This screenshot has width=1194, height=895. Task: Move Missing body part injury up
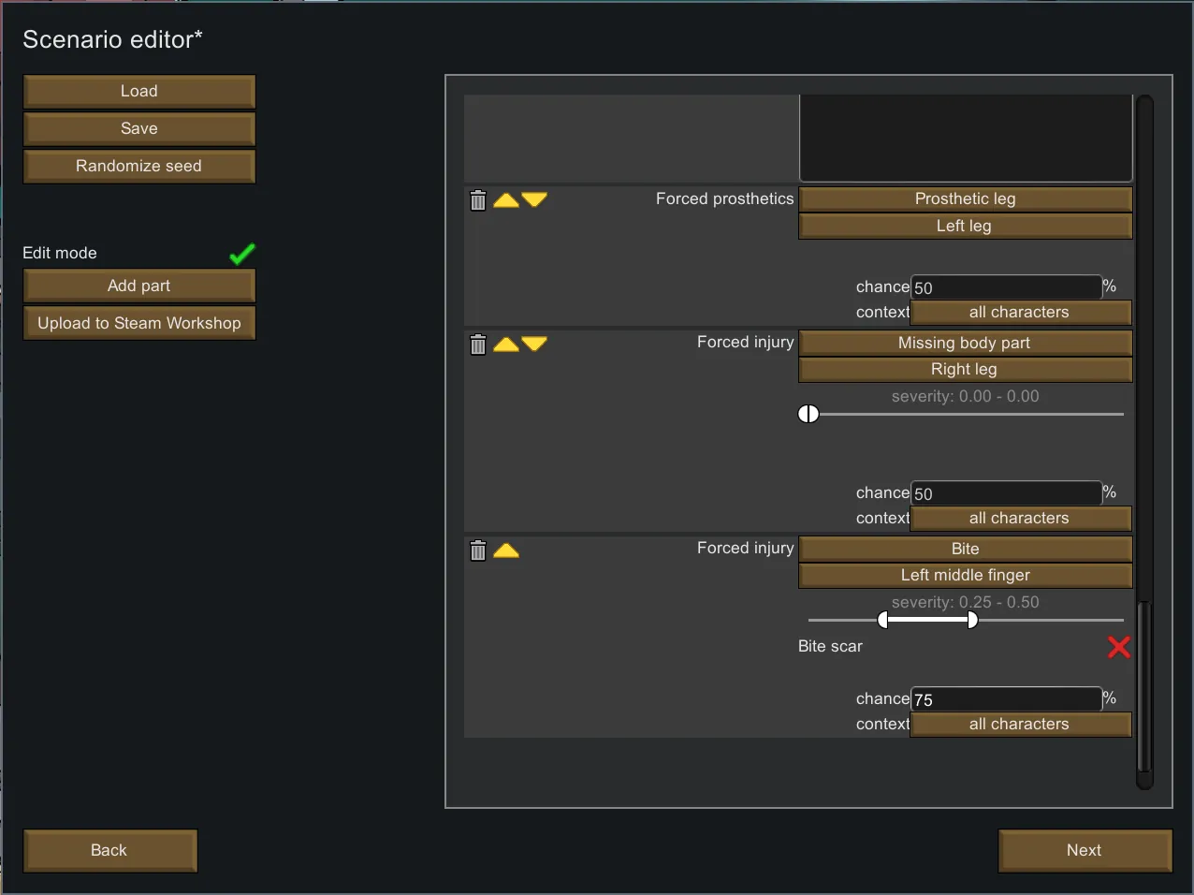tap(506, 345)
